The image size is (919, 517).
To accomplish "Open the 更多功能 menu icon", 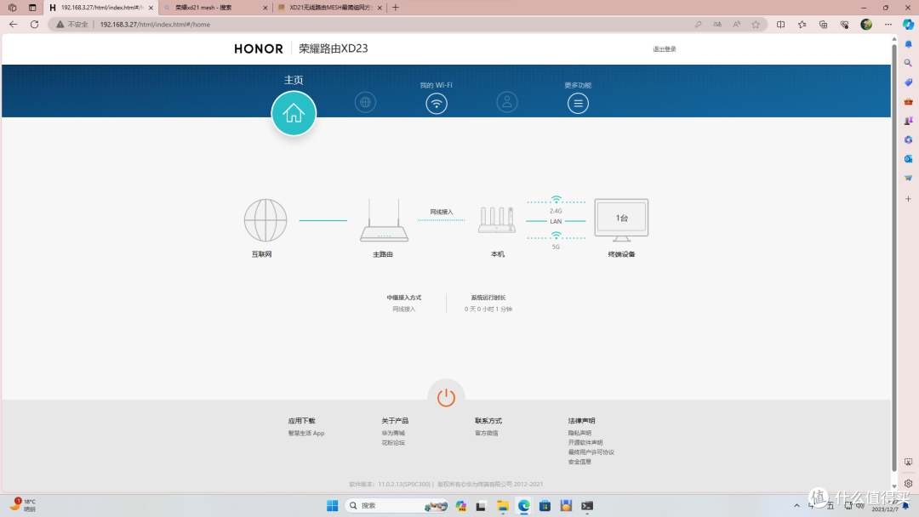I will pyautogui.click(x=578, y=104).
